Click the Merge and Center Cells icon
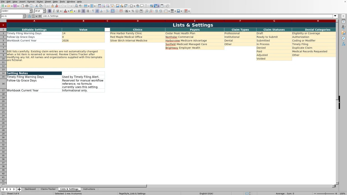This screenshot has height=195, width=347. (112, 11)
